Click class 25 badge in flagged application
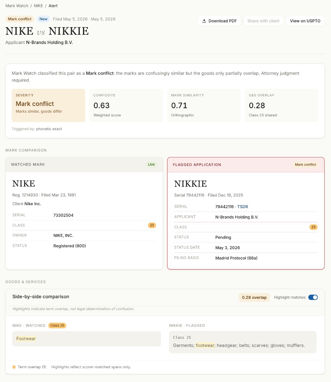331x382 pixels. pos(314,227)
